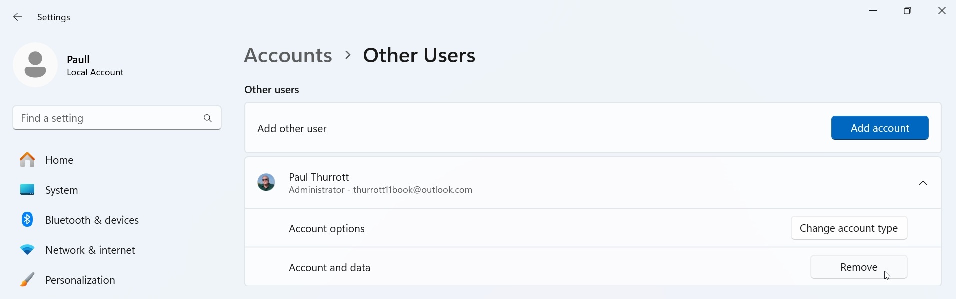Image resolution: width=956 pixels, height=299 pixels.
Task: Click Change account type button
Action: coord(849,228)
